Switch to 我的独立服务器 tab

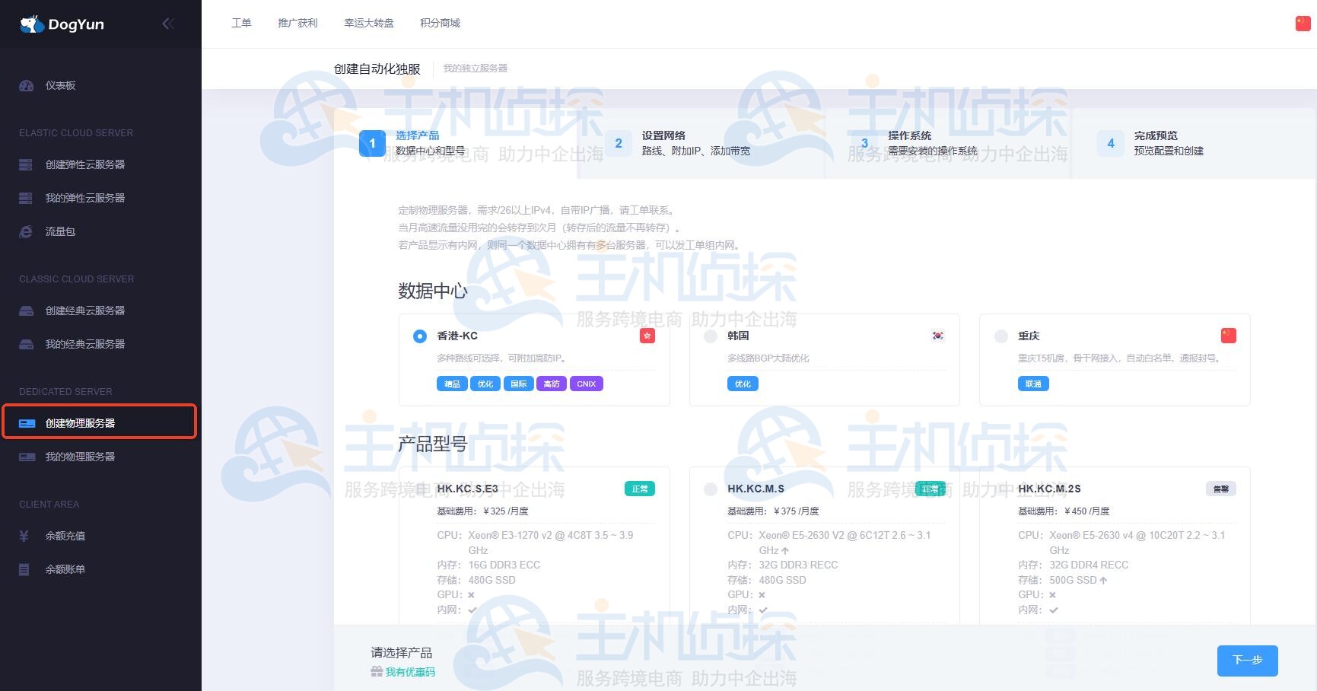point(475,68)
